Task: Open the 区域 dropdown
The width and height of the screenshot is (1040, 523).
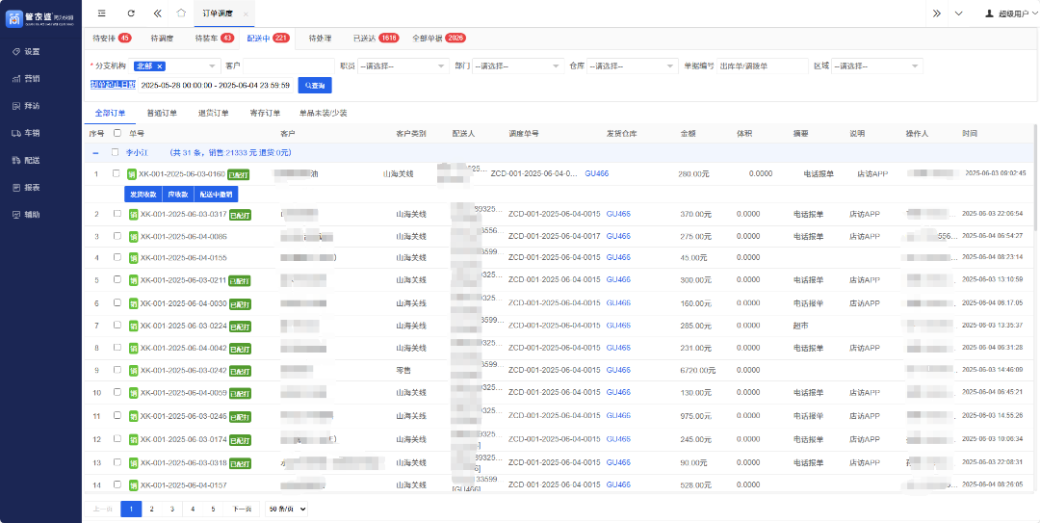Action: 876,65
